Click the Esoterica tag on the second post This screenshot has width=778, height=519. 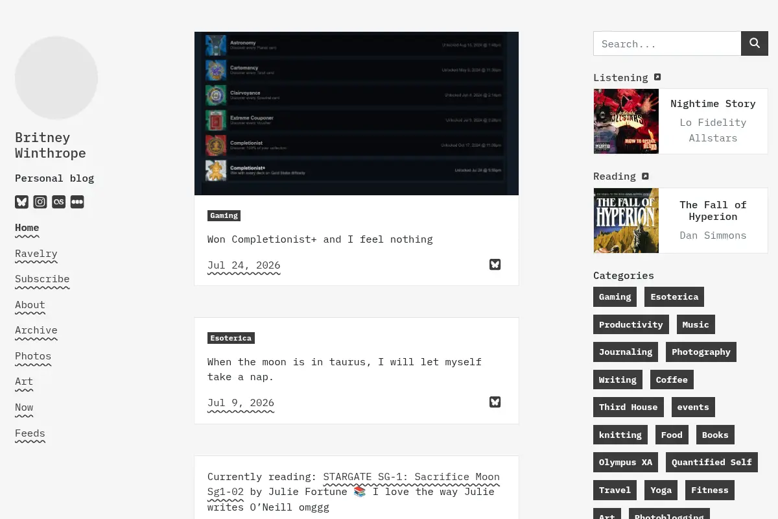pyautogui.click(x=231, y=338)
